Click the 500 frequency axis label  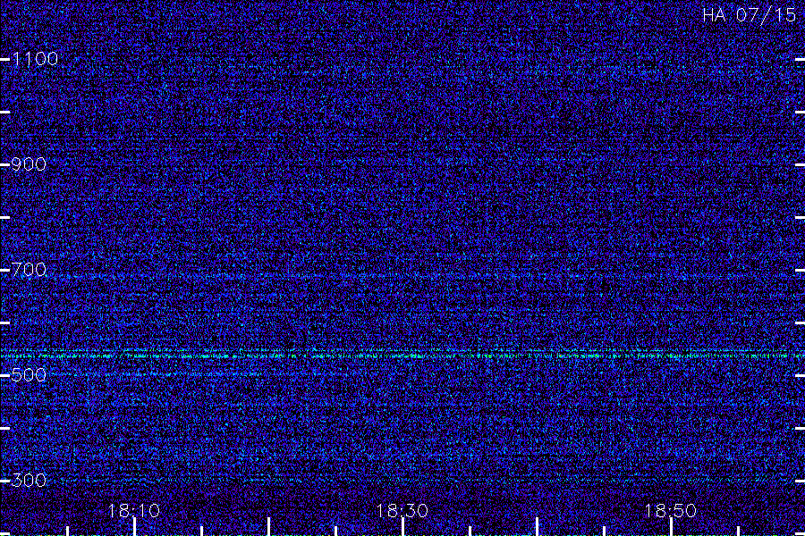tap(29, 374)
